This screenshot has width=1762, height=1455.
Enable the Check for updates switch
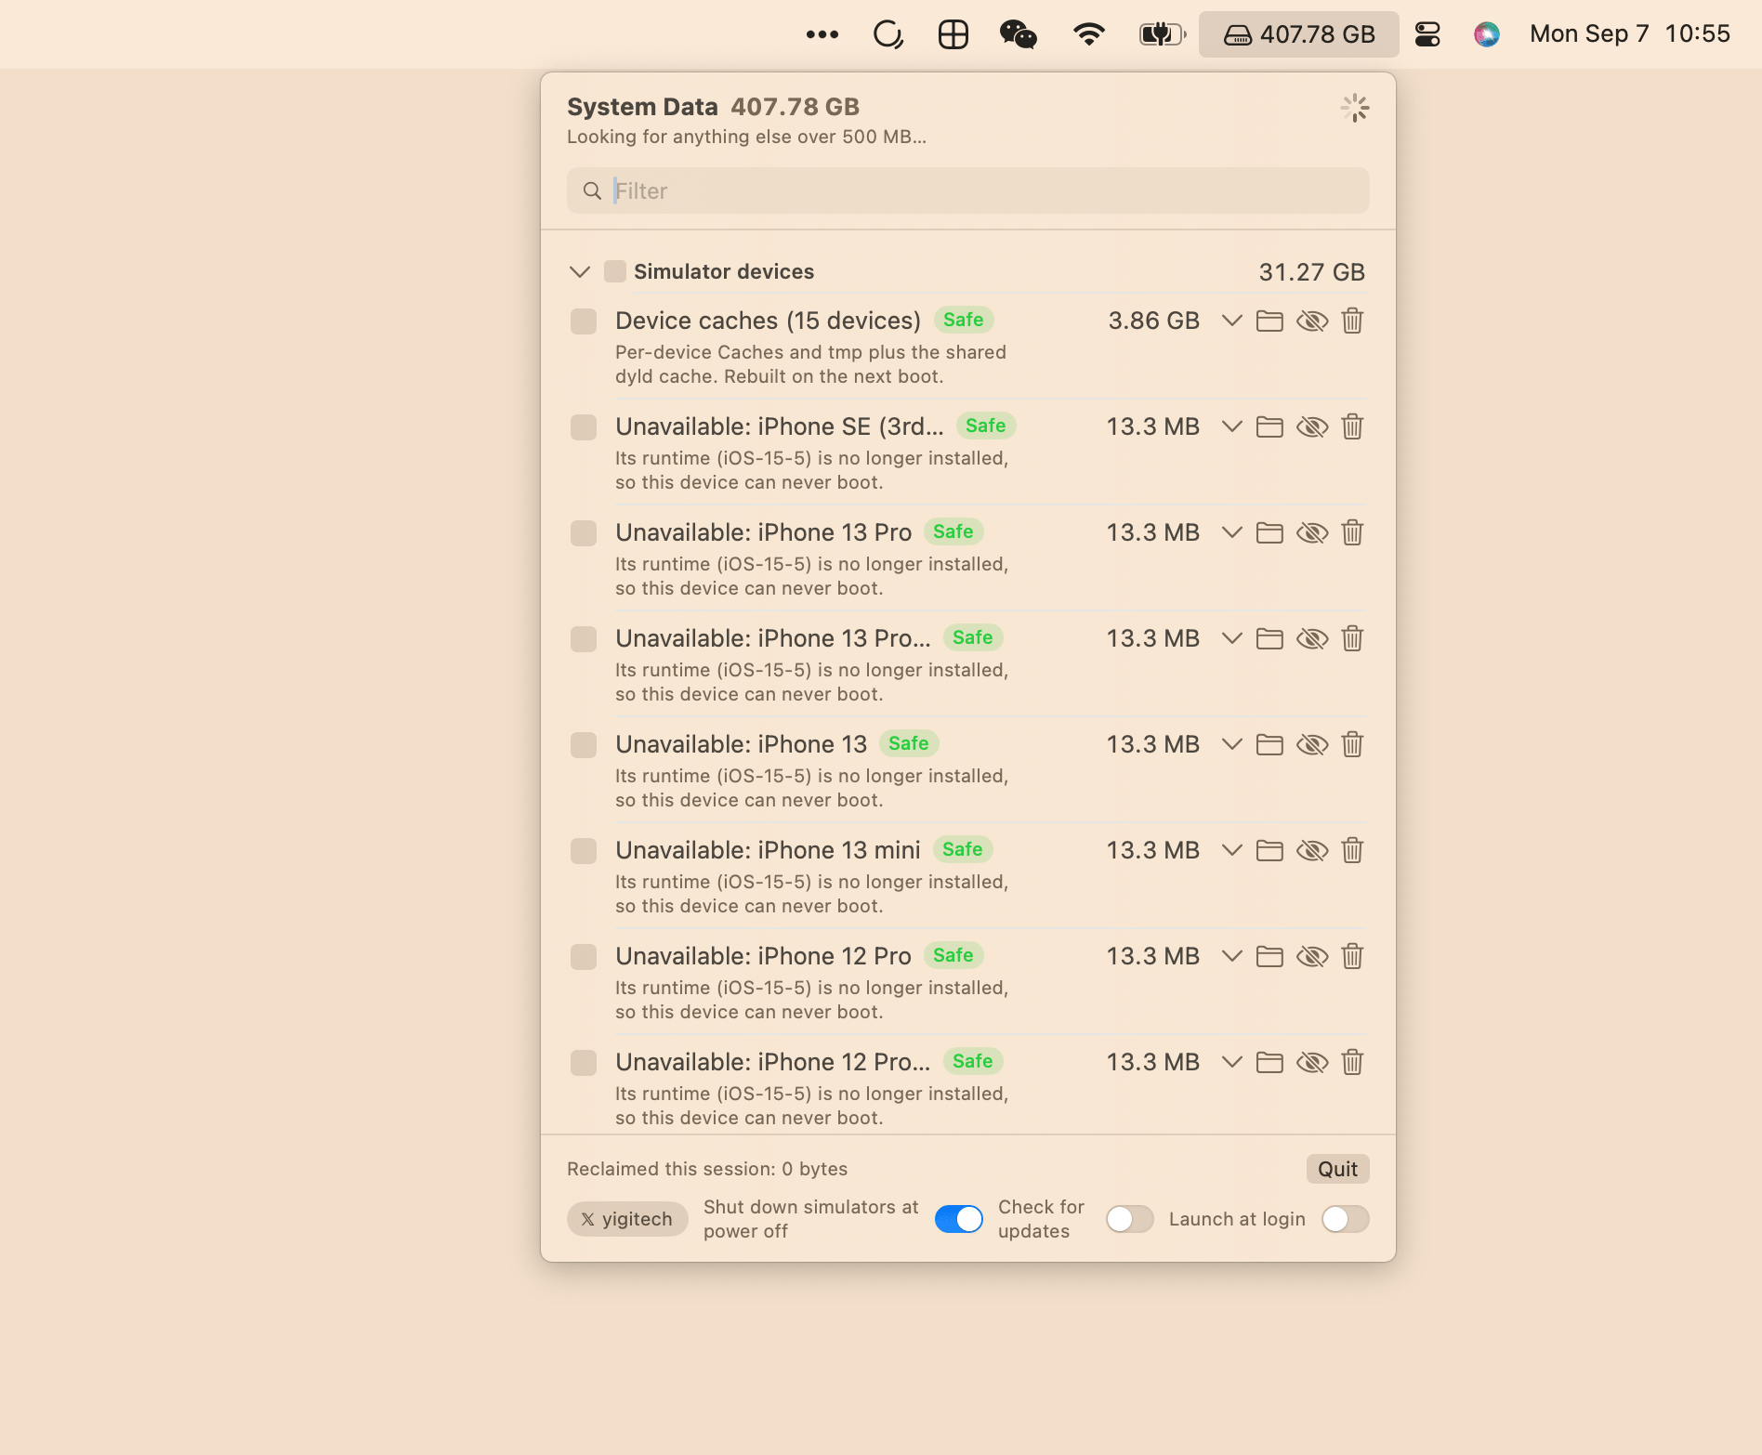[1130, 1219]
